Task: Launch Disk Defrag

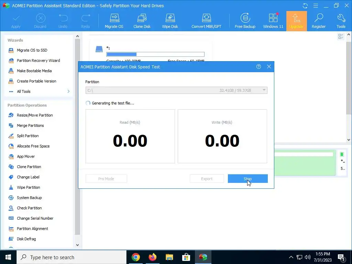Action: [26, 239]
